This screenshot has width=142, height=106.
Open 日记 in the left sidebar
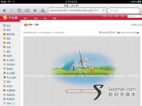(x=9, y=30)
